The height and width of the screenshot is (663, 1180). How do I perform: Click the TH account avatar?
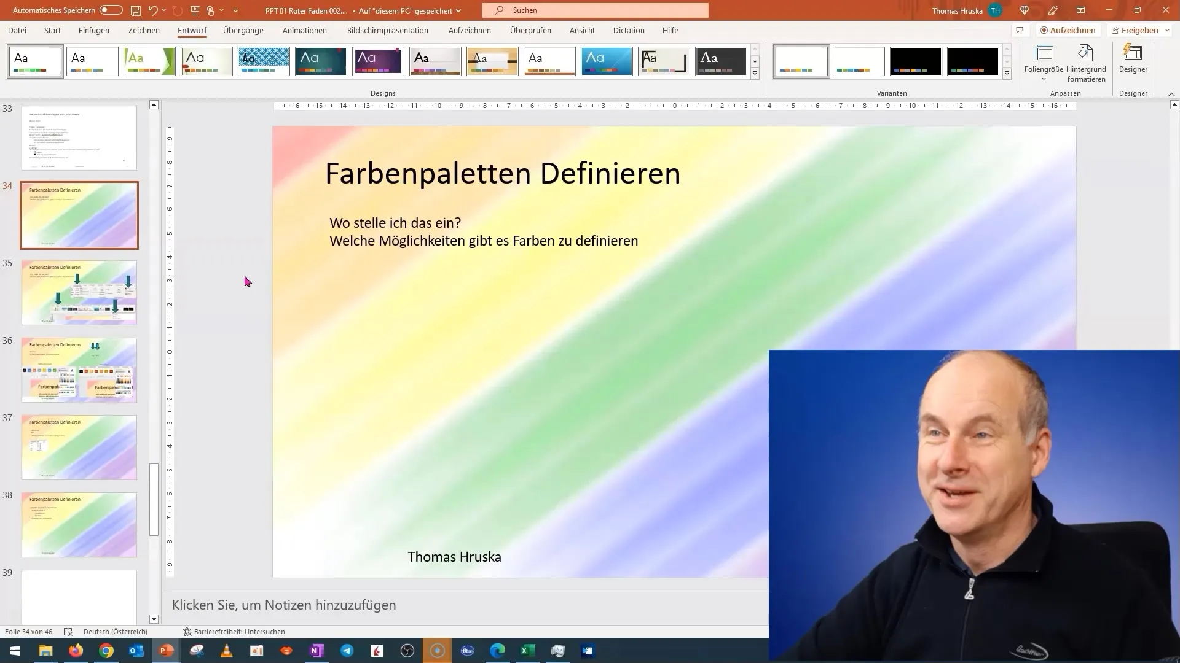click(x=995, y=10)
